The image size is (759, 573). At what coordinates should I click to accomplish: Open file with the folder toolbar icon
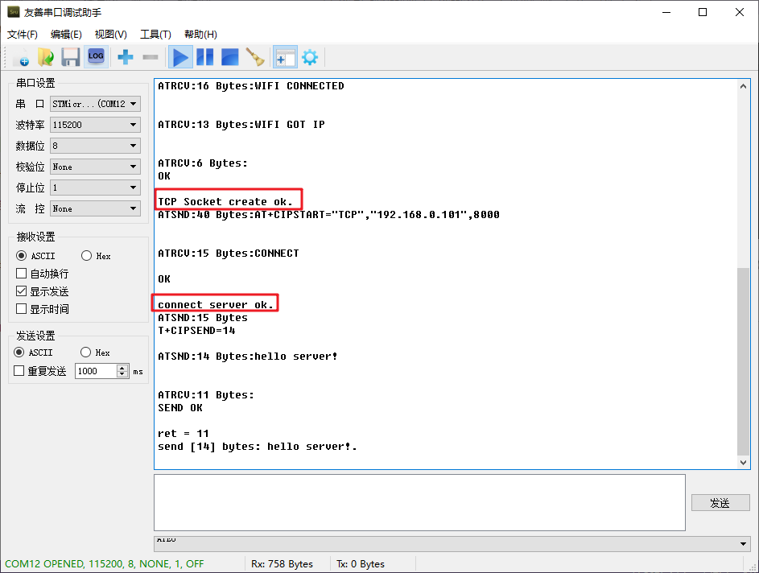46,57
